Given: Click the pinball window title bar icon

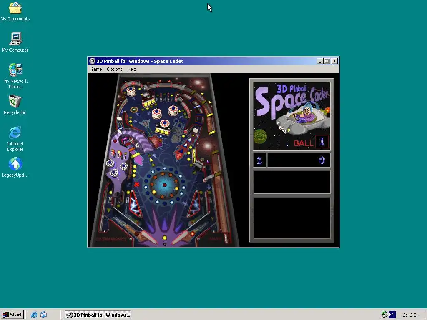Looking at the screenshot, I should pyautogui.click(x=92, y=61).
